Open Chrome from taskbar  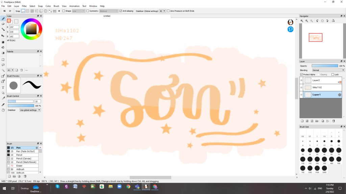(128, 187)
